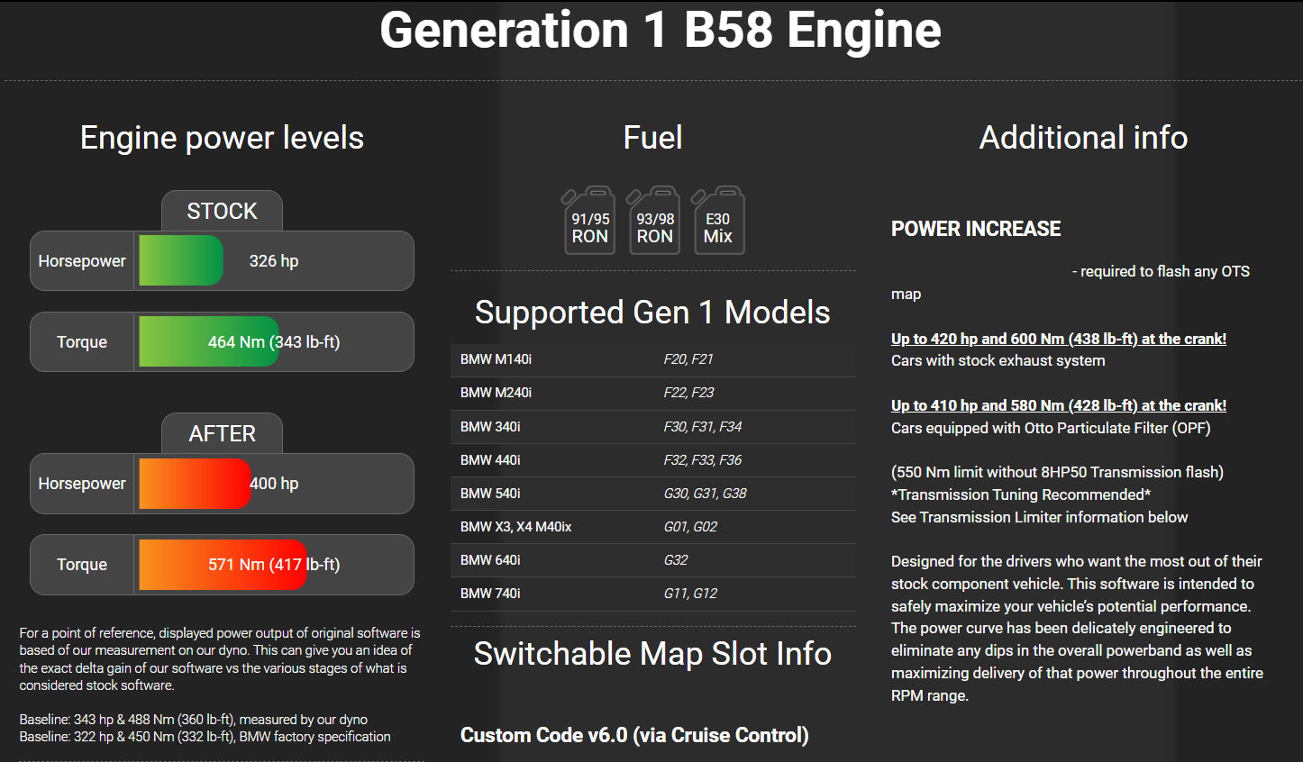The width and height of the screenshot is (1303, 762).
Task: Click the Switchable Map Slot Info heading
Action: tap(652, 654)
